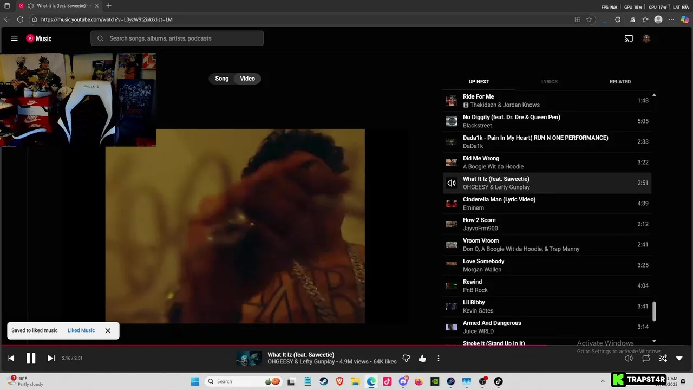
Task: Mute the What It Iz browser tab
Action: pyautogui.click(x=31, y=6)
